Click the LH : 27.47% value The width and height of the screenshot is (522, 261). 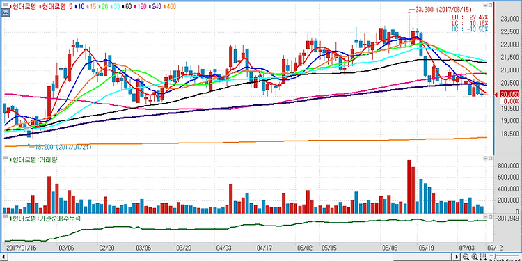click(x=470, y=17)
